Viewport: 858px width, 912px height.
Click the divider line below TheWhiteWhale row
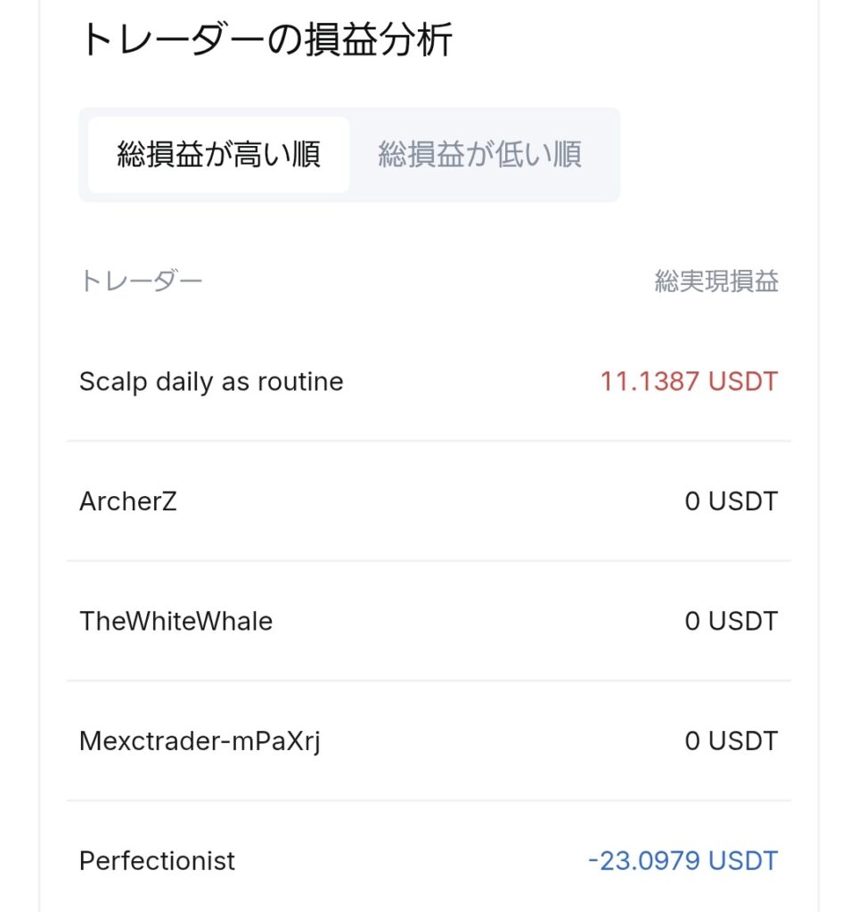click(428, 681)
